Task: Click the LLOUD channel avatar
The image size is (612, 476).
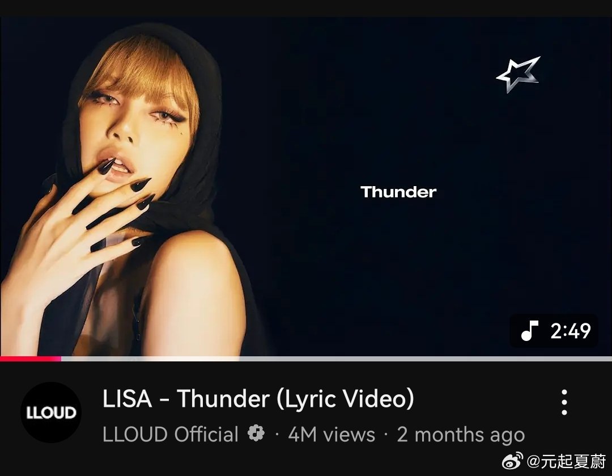Action: pyautogui.click(x=51, y=412)
